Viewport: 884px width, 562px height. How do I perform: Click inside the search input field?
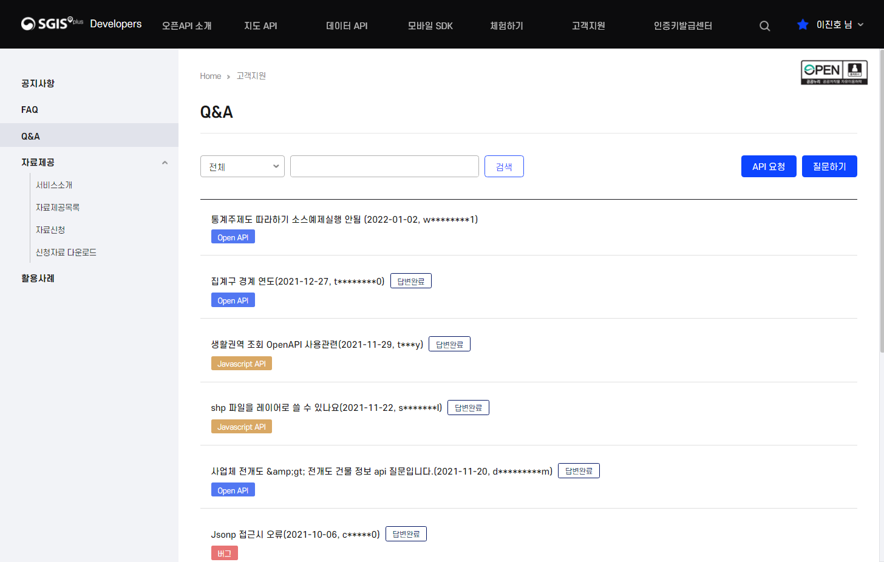click(x=384, y=166)
